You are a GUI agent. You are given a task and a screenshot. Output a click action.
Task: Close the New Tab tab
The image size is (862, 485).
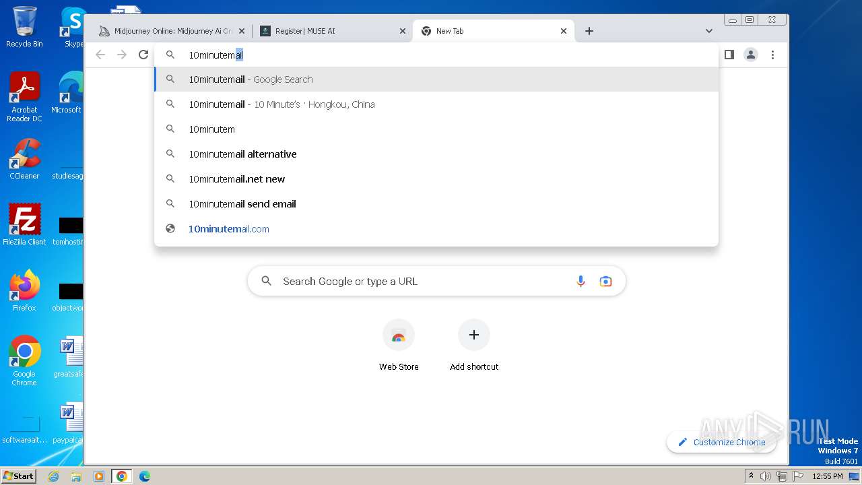tap(564, 31)
